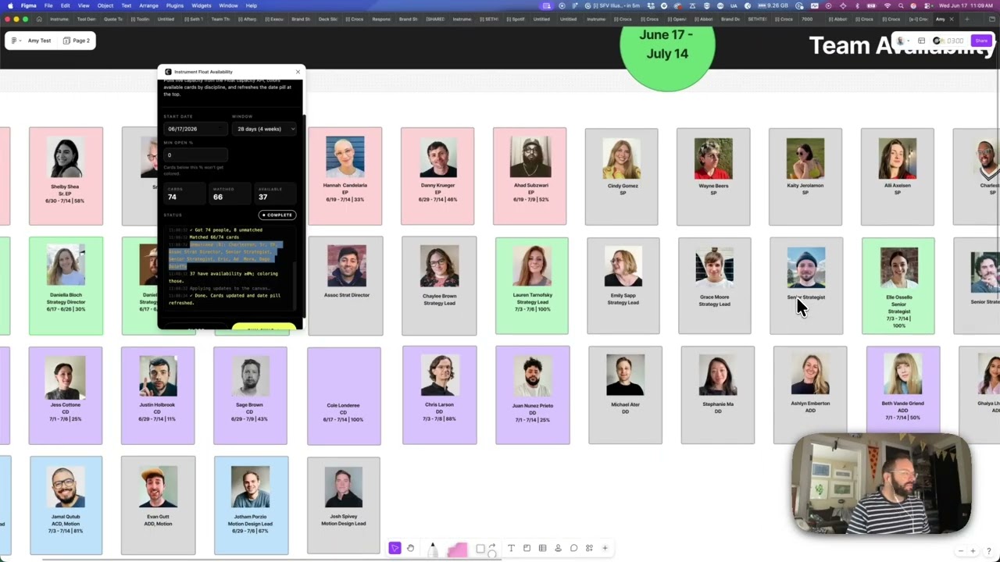1000x562 pixels.
Task: Pick the Marker pen tool
Action: pos(433,550)
